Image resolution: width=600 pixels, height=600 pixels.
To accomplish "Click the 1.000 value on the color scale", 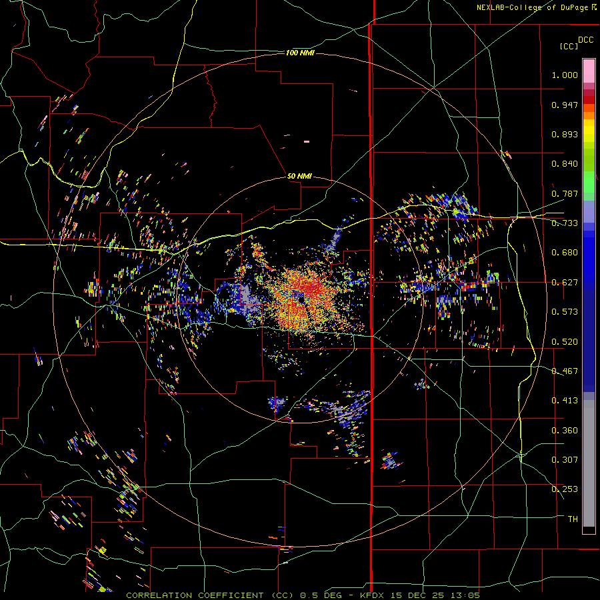I will point(565,75).
